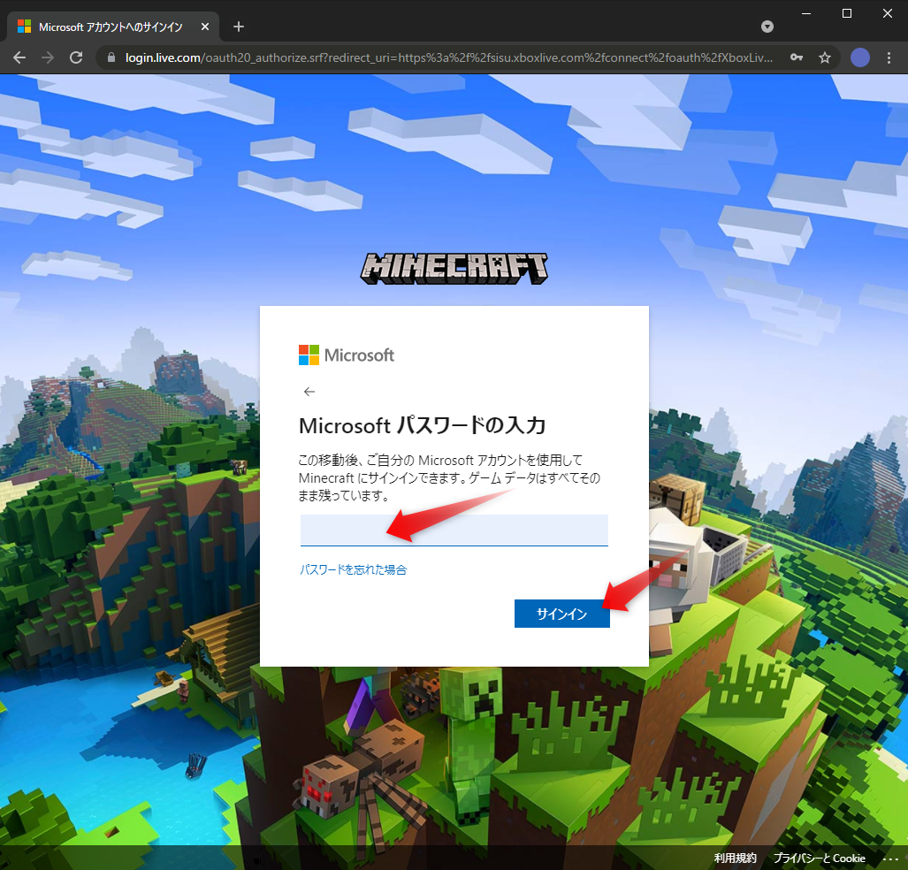Bookmark this page with the star
Viewport: 908px width, 870px height.
(825, 57)
